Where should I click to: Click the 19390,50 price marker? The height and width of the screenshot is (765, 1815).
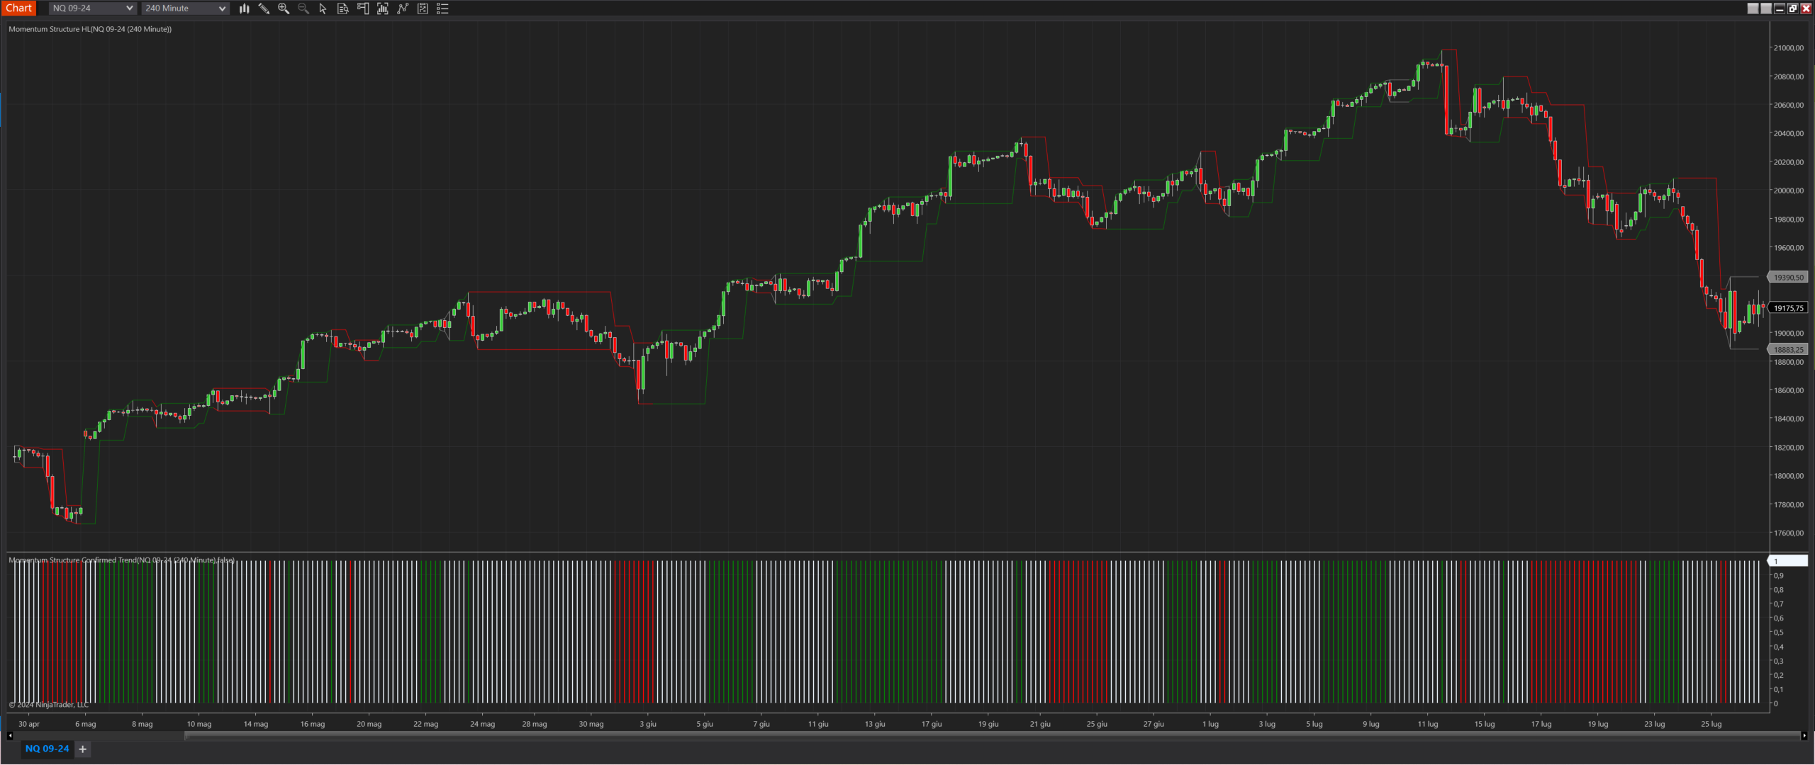(x=1788, y=278)
